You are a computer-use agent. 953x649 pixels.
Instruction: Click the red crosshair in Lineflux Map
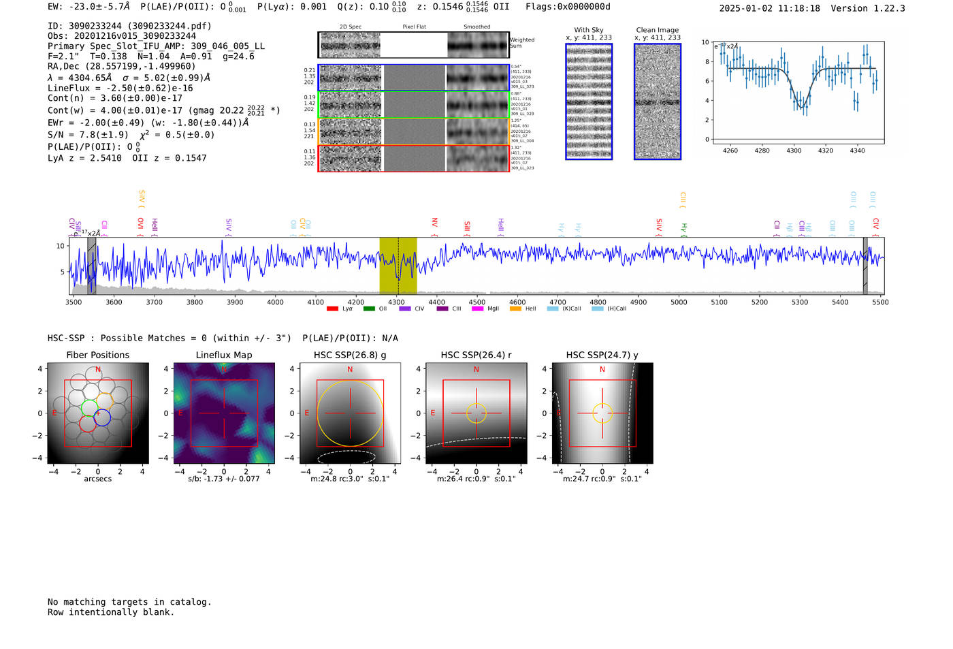pos(224,413)
